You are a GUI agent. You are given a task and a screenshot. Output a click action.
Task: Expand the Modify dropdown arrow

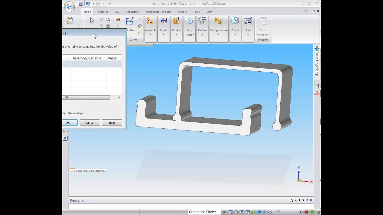tap(176, 35)
